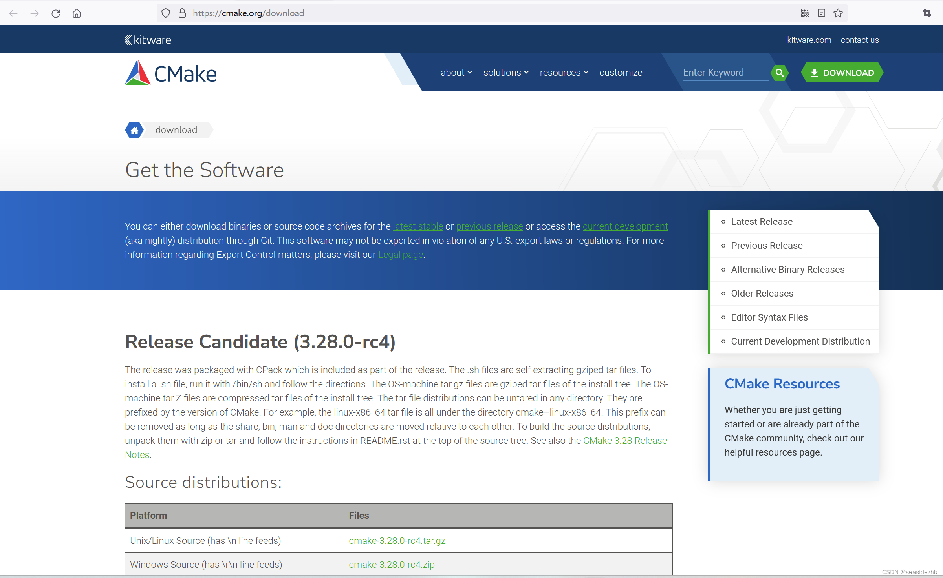The height and width of the screenshot is (578, 943).
Task: Expand the solutions dropdown menu
Action: coord(505,72)
